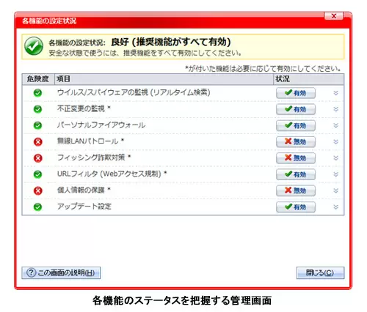
Task: Click green risk icon for 不正変更の監視
Action: (37, 109)
